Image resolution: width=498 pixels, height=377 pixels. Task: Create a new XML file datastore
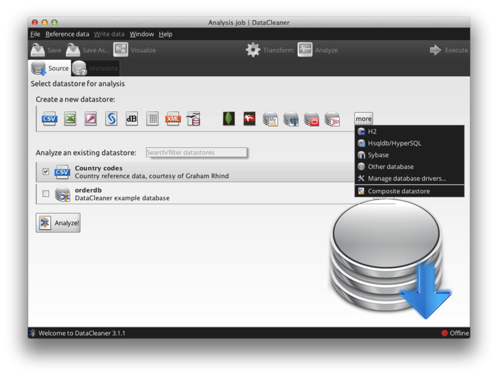point(173,119)
